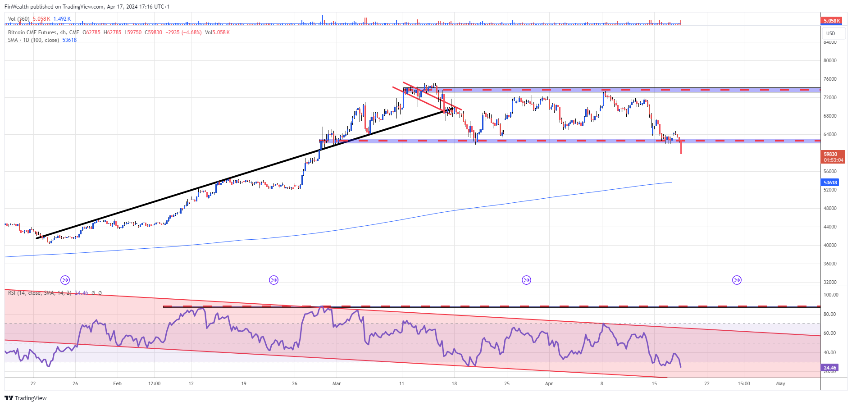Click the 36000 price axis label
This screenshot has width=852, height=406.
[830, 264]
